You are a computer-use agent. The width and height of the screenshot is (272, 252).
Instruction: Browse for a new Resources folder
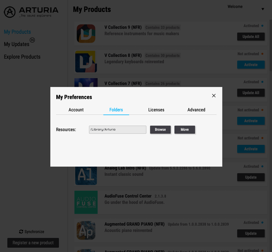160,129
